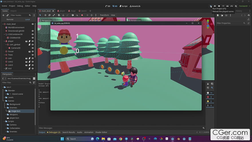Image resolution: width=252 pixels, height=142 pixels.
Task: Open the Perspective viewport menu on left
Action: 46,20
